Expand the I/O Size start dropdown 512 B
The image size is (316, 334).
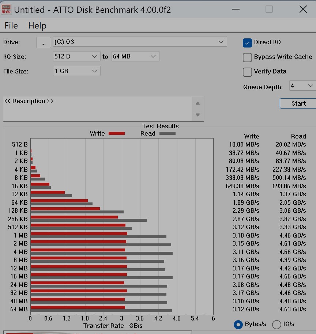pyautogui.click(x=76, y=57)
